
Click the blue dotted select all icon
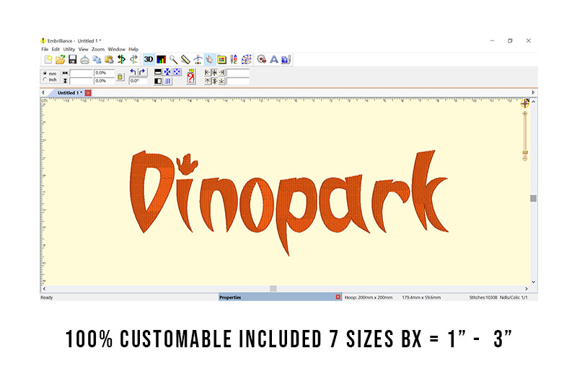pyautogui.click(x=177, y=72)
